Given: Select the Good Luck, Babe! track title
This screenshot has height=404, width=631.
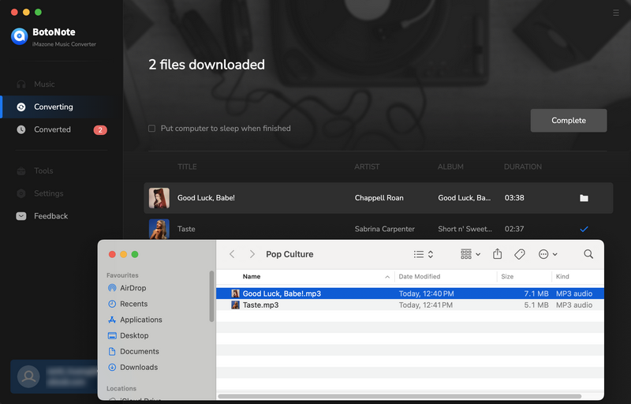Looking at the screenshot, I should click(206, 198).
